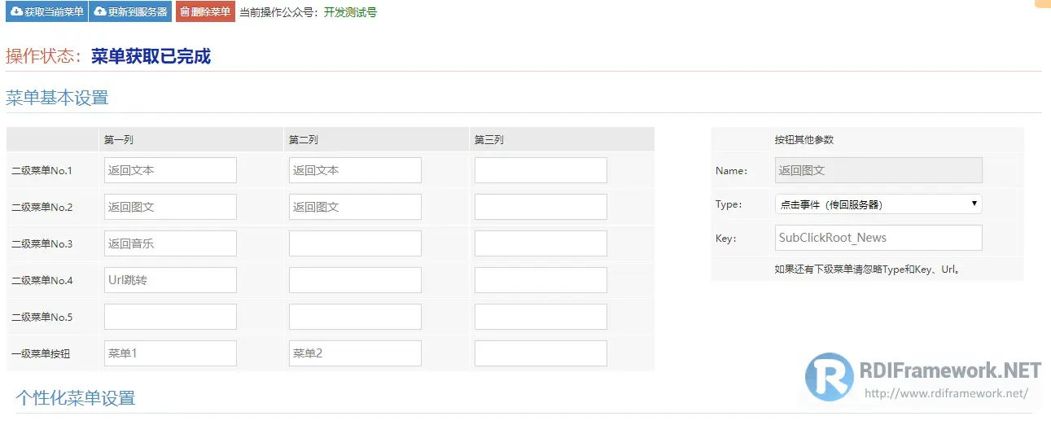Click third column 二级菜单No.4 empty field

pyautogui.click(x=541, y=280)
